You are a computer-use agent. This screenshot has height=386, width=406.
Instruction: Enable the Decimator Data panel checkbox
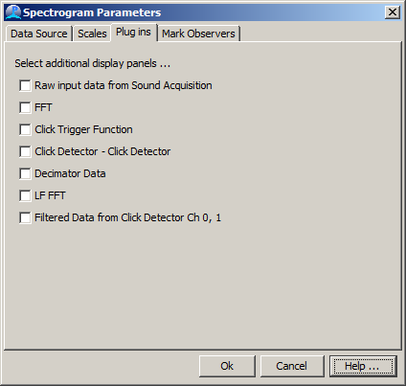[25, 173]
